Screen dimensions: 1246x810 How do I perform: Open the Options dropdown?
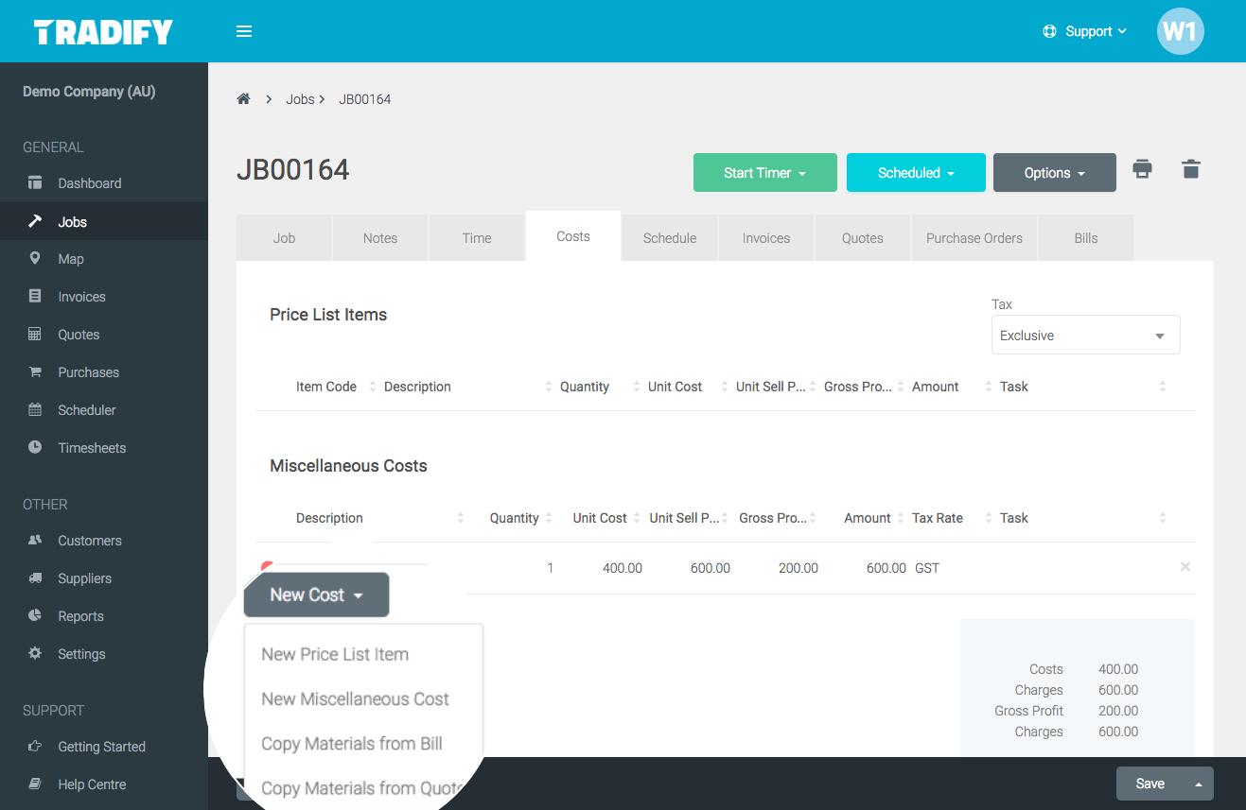pos(1055,173)
